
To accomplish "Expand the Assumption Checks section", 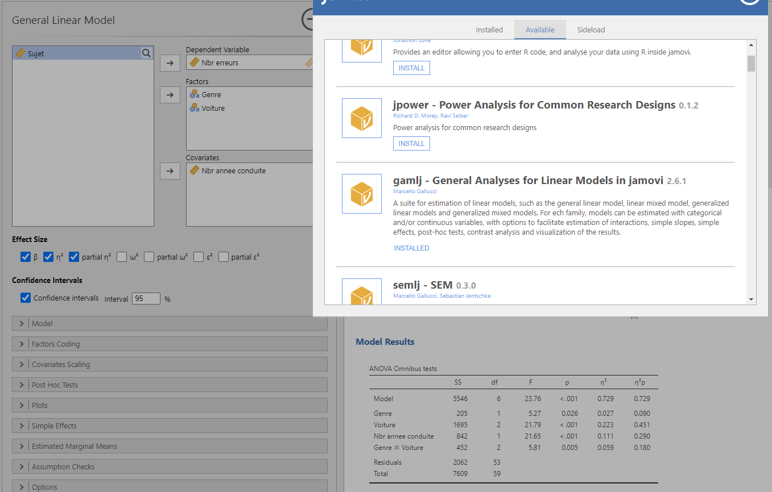I will tap(22, 466).
